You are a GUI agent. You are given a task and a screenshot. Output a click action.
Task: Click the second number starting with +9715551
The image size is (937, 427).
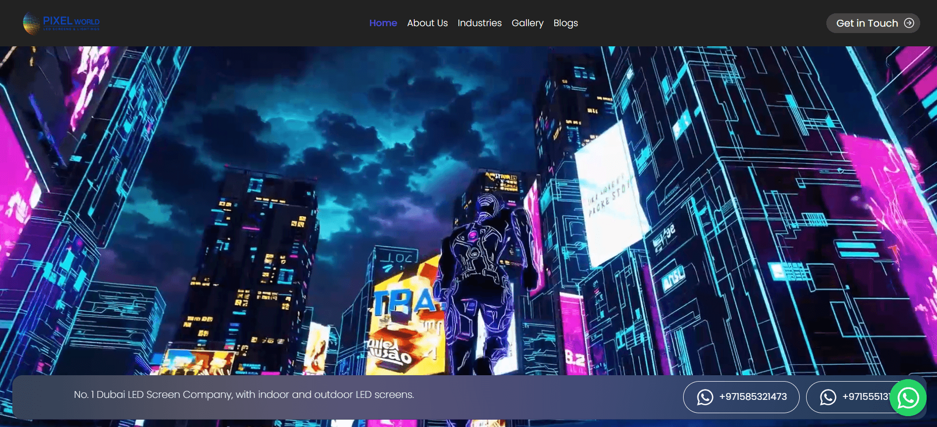coord(865,397)
